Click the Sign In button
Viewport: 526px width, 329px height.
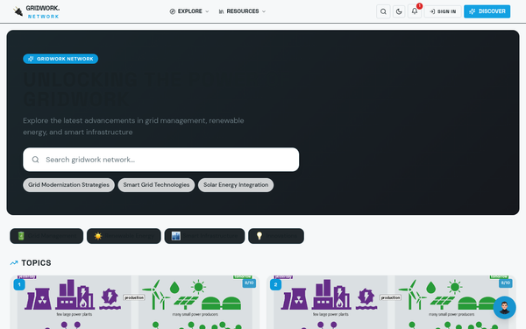click(x=443, y=11)
